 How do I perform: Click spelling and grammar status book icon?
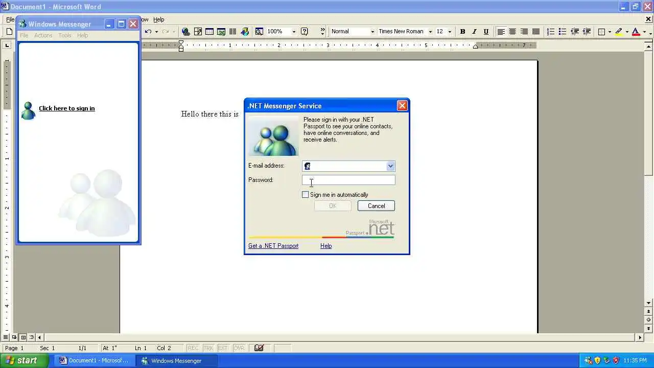tap(259, 348)
